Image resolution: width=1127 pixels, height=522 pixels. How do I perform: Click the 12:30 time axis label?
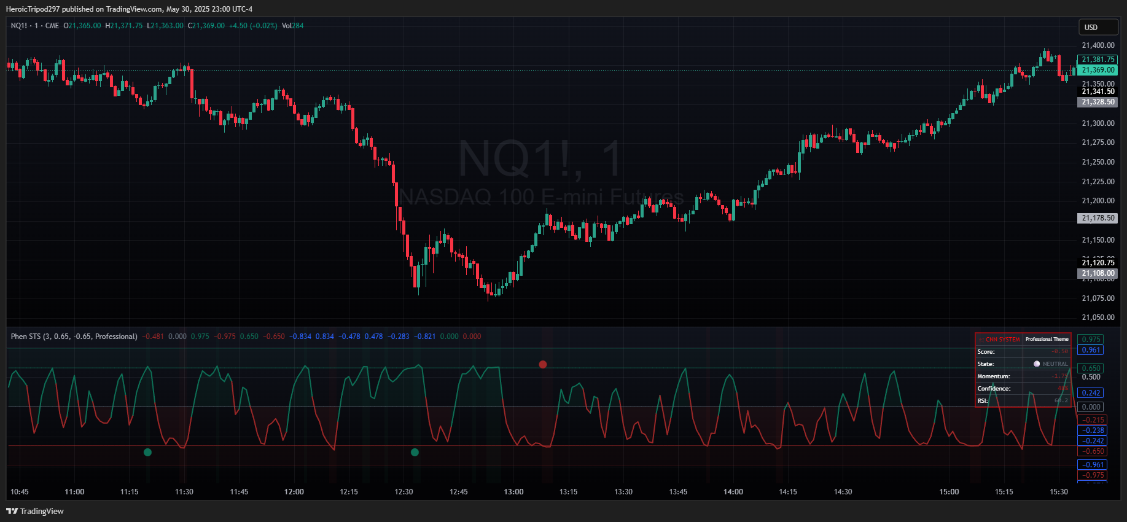(x=404, y=492)
